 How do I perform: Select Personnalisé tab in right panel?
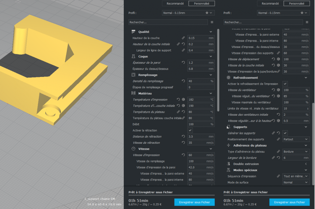[297, 3]
